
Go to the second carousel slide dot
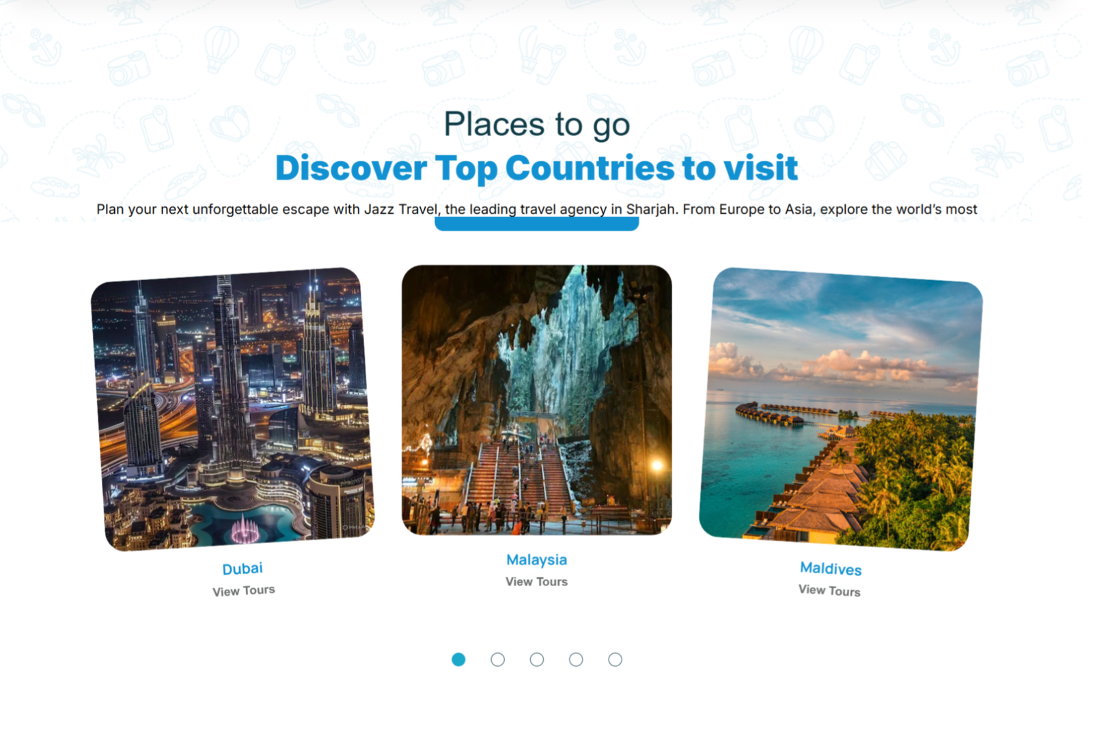click(498, 659)
